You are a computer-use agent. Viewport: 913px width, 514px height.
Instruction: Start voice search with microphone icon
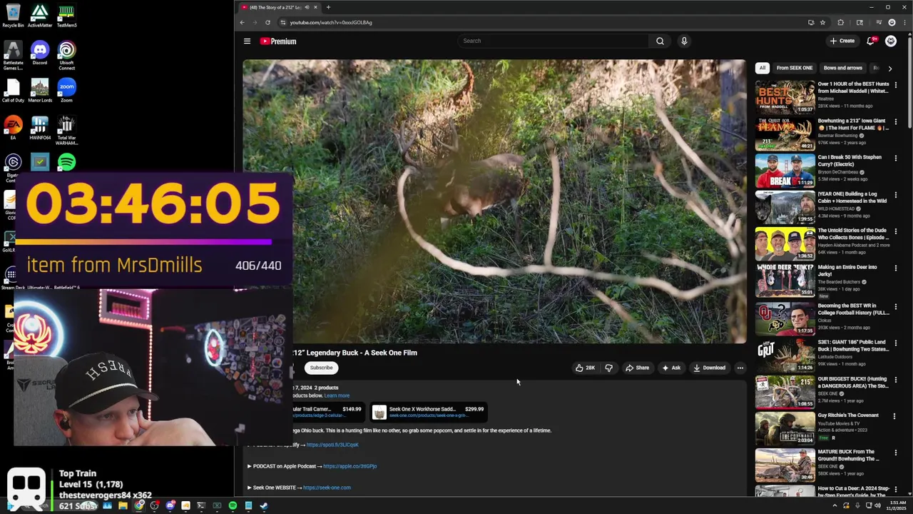click(684, 41)
